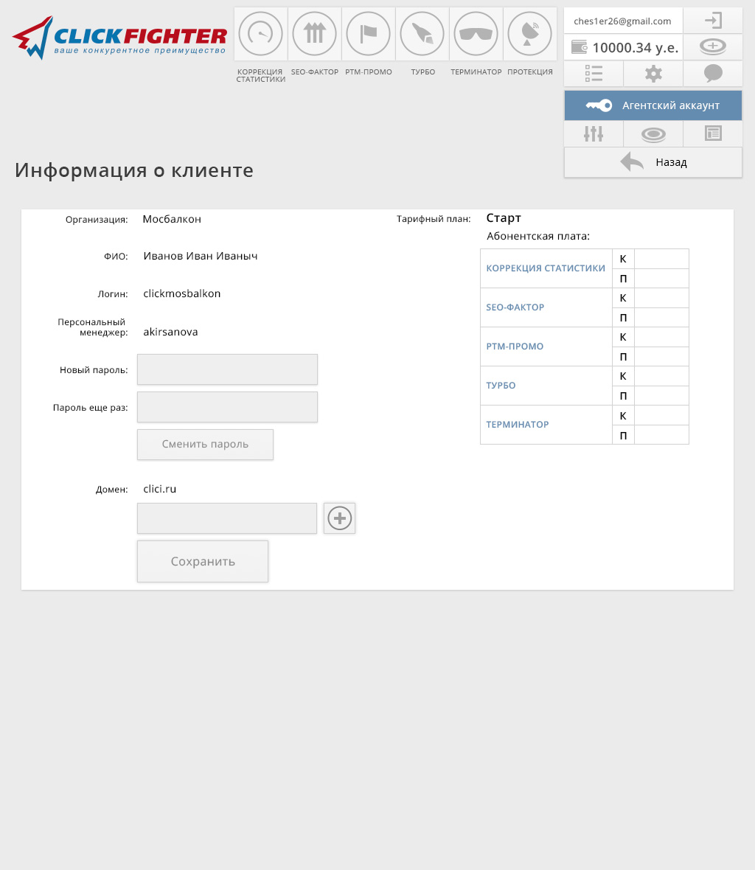Click the plus icon to add domain
The image size is (755, 870).
[339, 518]
